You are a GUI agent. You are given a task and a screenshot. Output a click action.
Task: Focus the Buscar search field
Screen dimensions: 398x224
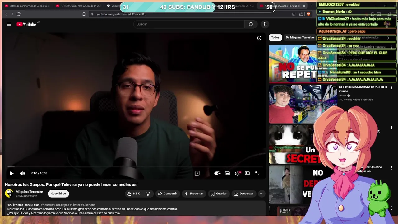[189, 24]
